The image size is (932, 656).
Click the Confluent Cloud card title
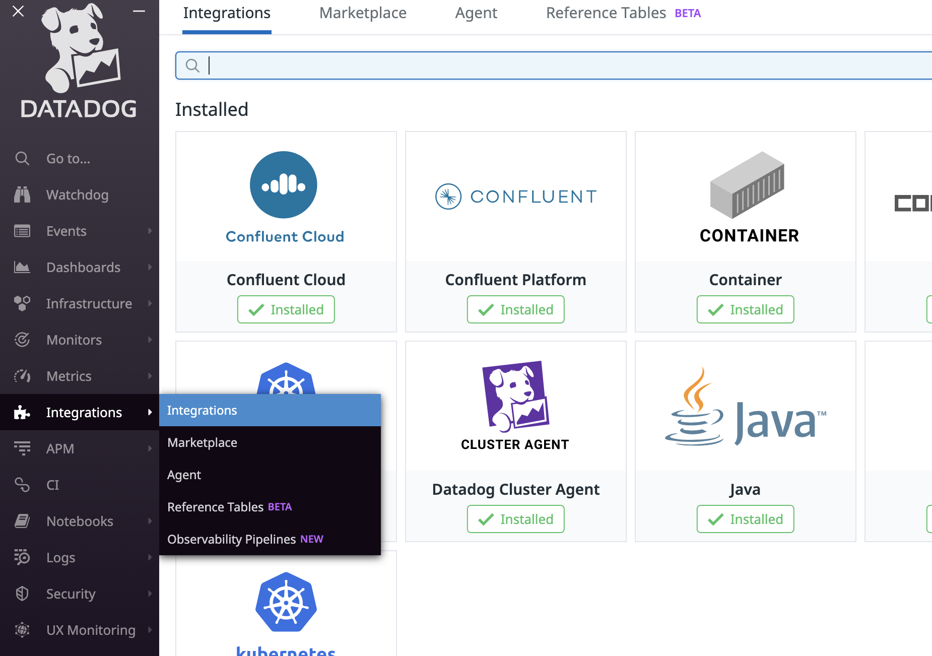[286, 280]
